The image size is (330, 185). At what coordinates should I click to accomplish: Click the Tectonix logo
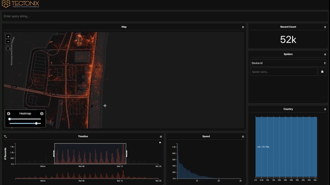click(x=21, y=4)
